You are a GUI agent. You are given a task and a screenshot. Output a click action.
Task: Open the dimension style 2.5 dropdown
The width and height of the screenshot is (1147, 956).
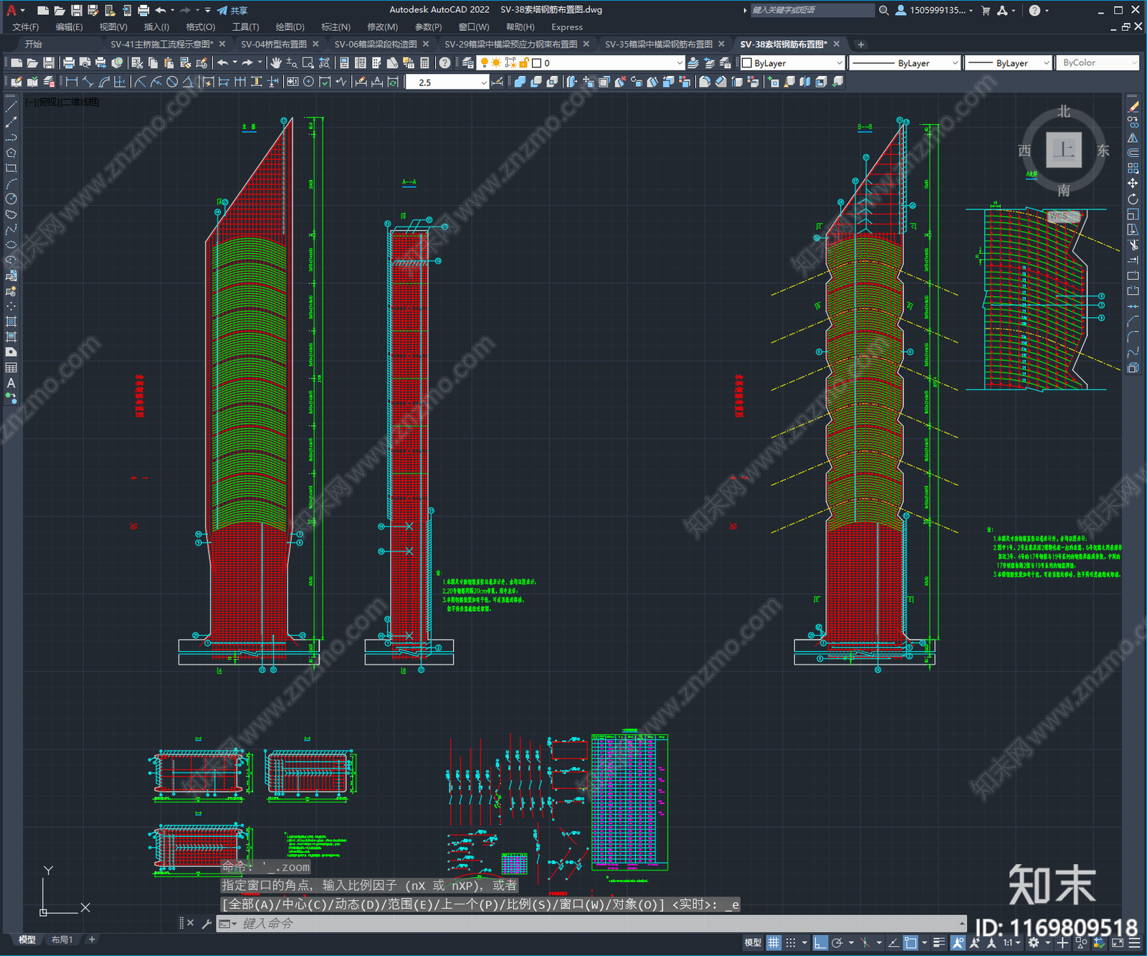[447, 82]
